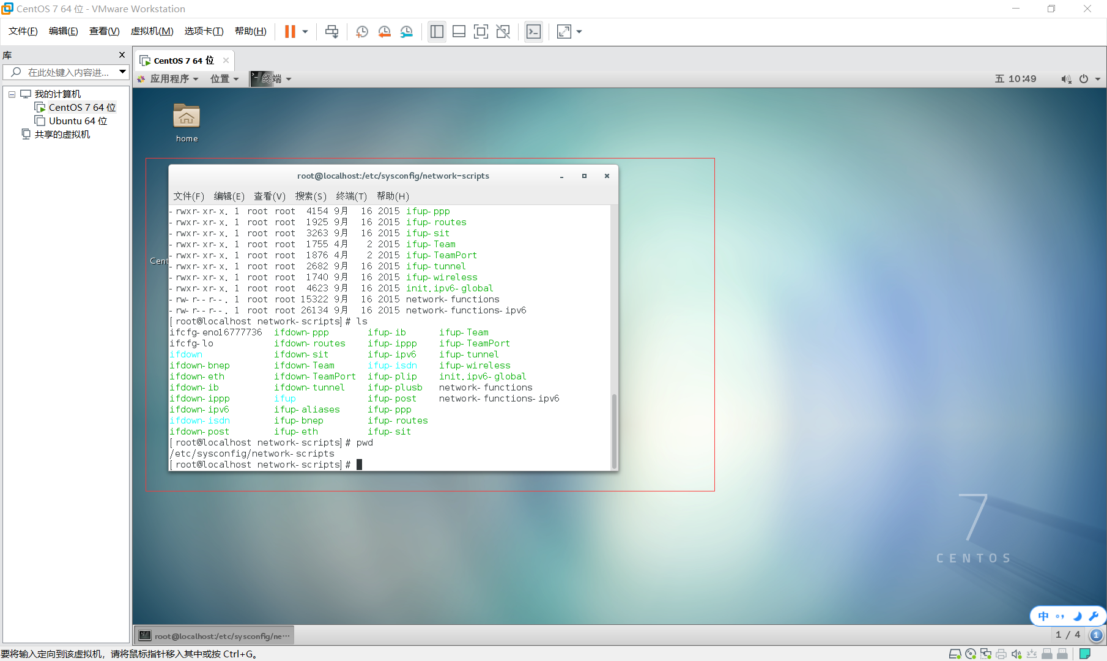This screenshot has height=661, width=1107.
Task: Open the GNOME system menu arrow
Action: click(1098, 79)
